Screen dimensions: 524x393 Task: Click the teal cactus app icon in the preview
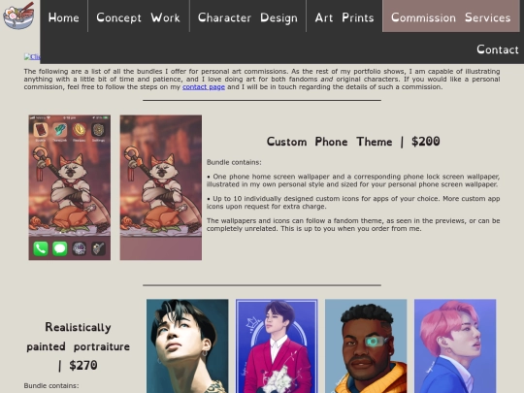[x=60, y=130]
